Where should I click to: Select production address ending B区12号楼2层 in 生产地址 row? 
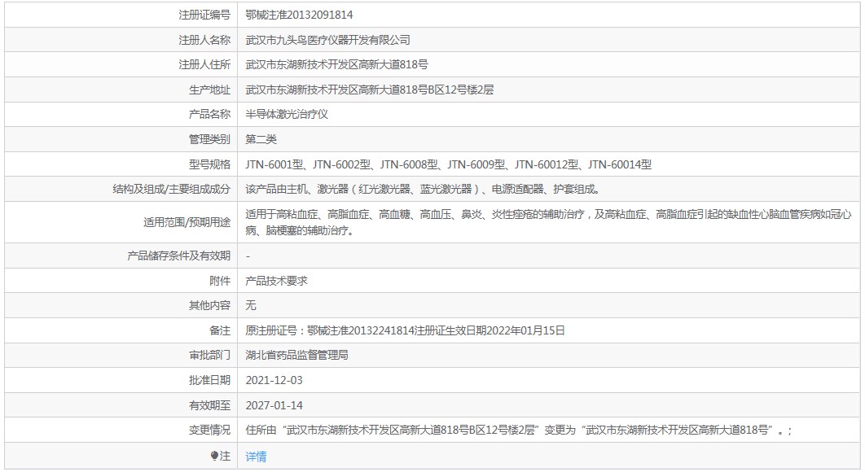370,90
